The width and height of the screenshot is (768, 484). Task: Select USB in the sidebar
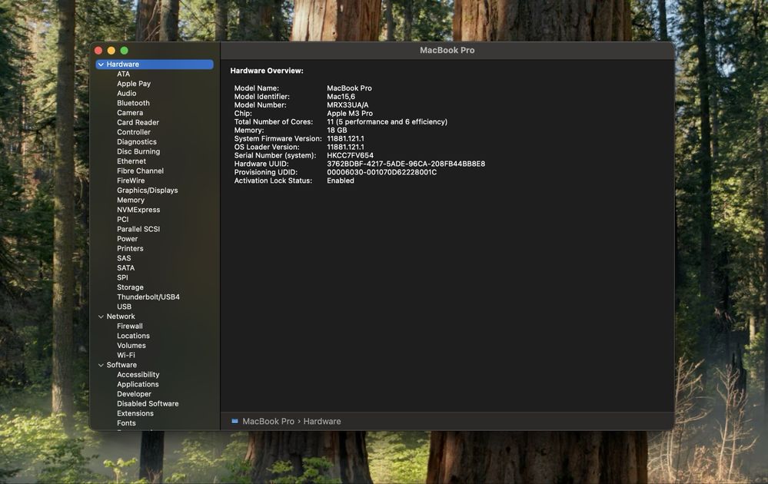(124, 307)
